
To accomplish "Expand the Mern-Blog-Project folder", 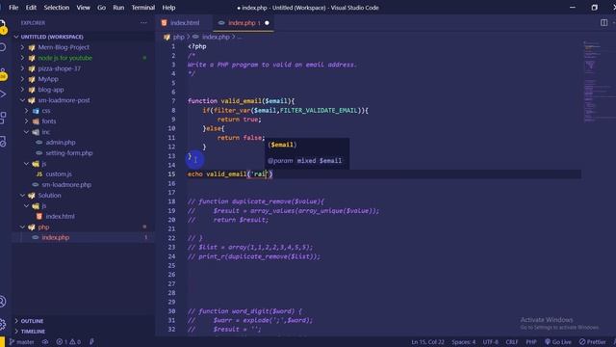I will point(64,47).
